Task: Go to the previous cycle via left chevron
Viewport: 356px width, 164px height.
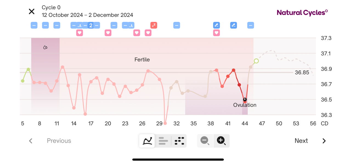Action: (x=31, y=141)
